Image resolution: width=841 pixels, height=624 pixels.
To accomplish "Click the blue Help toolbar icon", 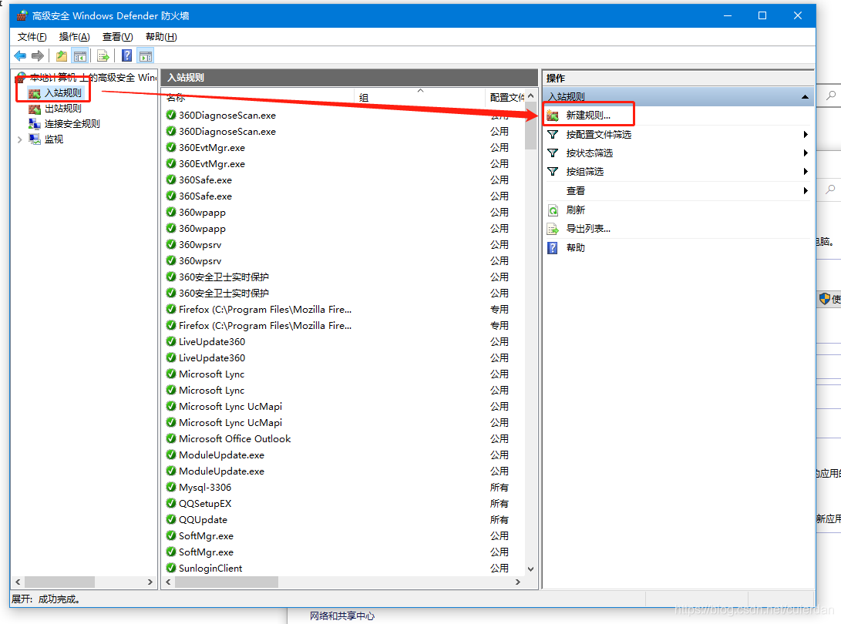I will [127, 55].
